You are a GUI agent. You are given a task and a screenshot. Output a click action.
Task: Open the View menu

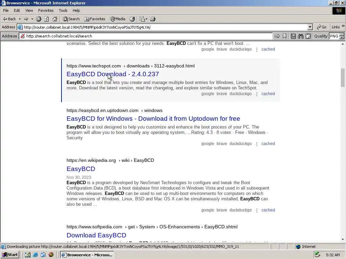(x=29, y=10)
